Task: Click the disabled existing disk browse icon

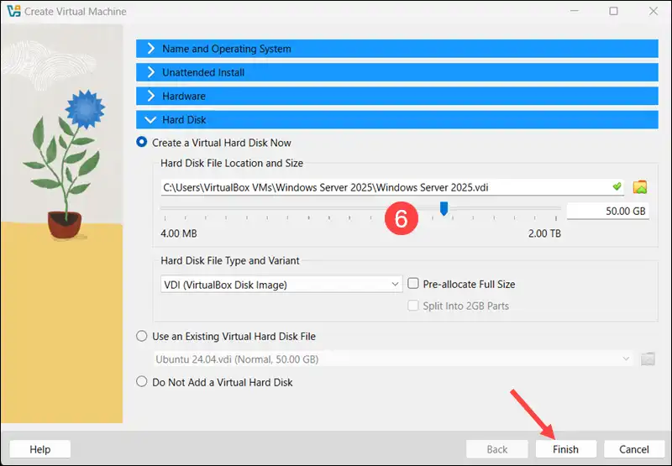Action: pyautogui.click(x=647, y=359)
